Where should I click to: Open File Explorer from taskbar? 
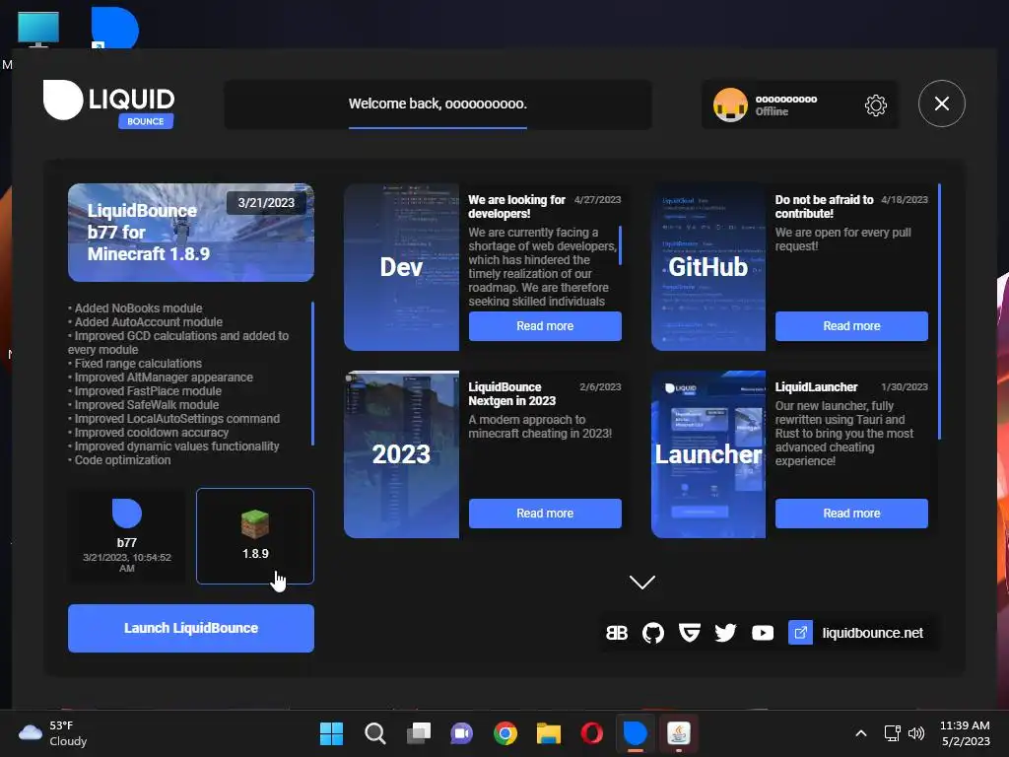(549, 733)
